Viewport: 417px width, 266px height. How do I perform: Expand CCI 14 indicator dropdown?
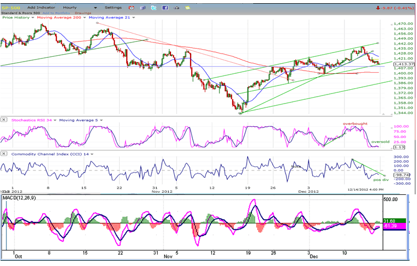[x=92, y=153]
